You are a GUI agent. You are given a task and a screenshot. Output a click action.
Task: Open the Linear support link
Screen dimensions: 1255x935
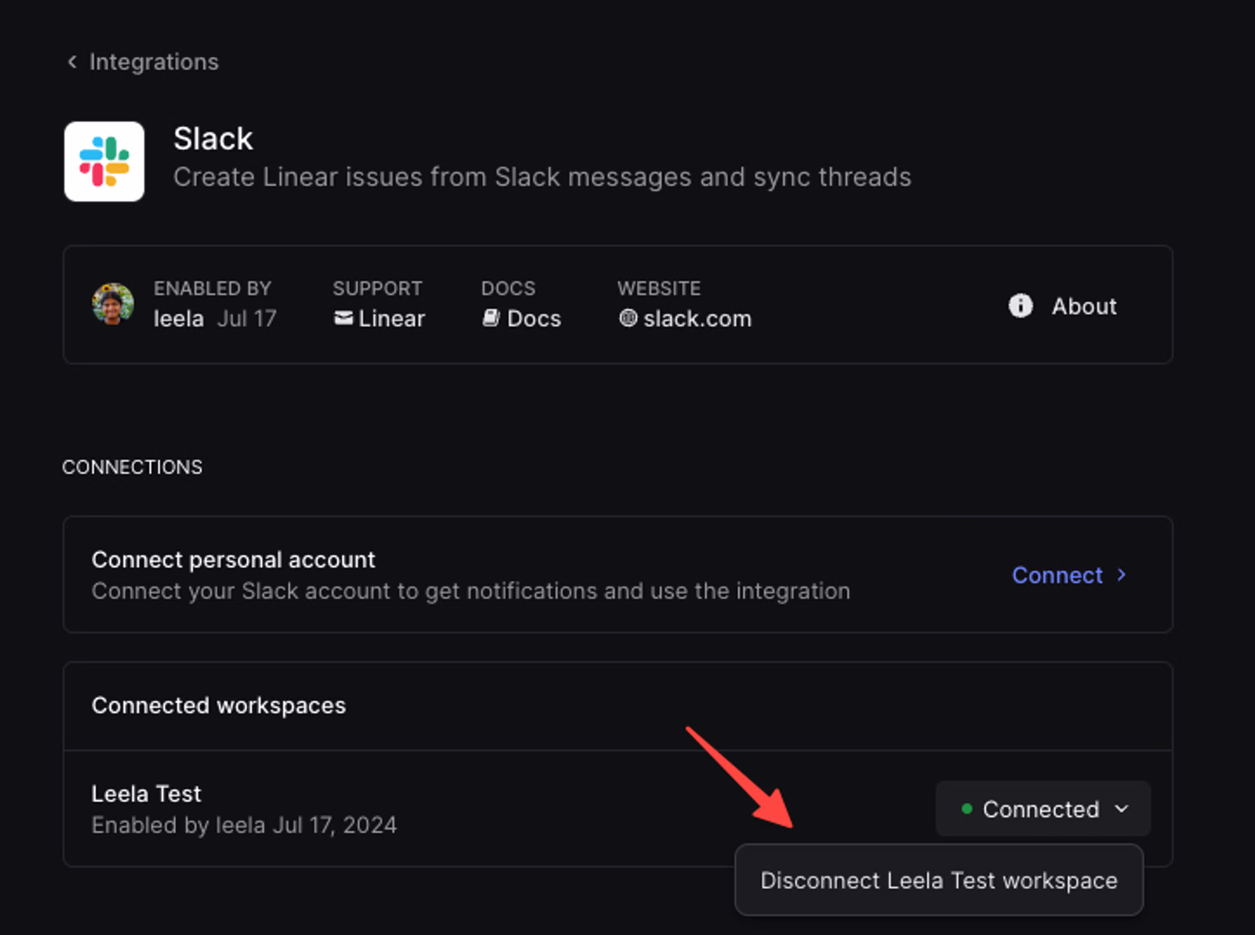(x=379, y=319)
